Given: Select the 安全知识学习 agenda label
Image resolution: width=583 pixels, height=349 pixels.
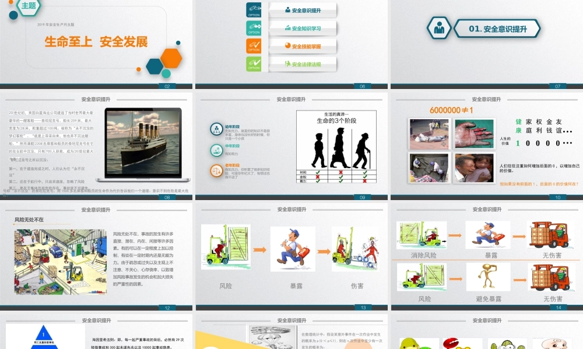Looking at the screenshot, I should [x=306, y=28].
